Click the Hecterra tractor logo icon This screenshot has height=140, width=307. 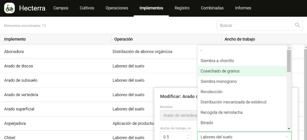pyautogui.click(x=9, y=8)
